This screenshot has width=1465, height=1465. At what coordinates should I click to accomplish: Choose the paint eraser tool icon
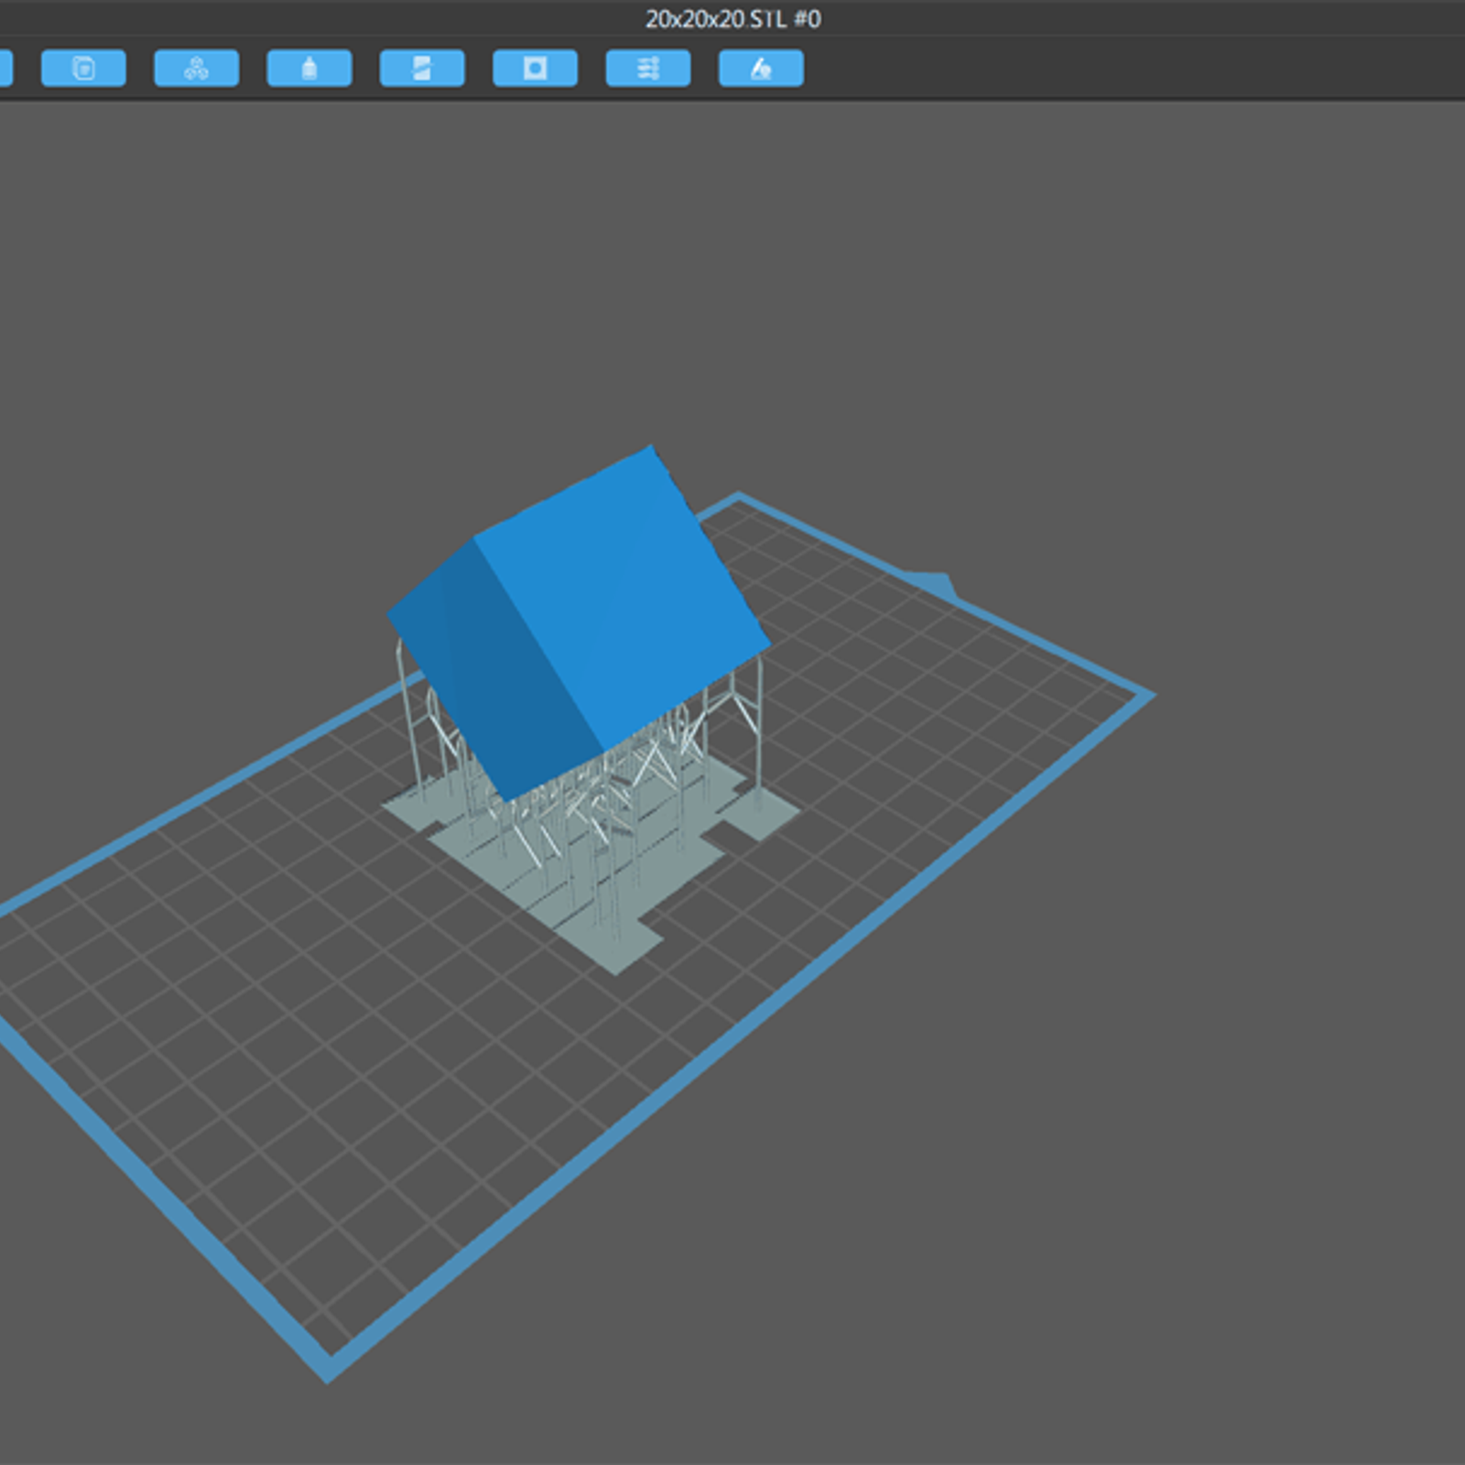point(761,69)
